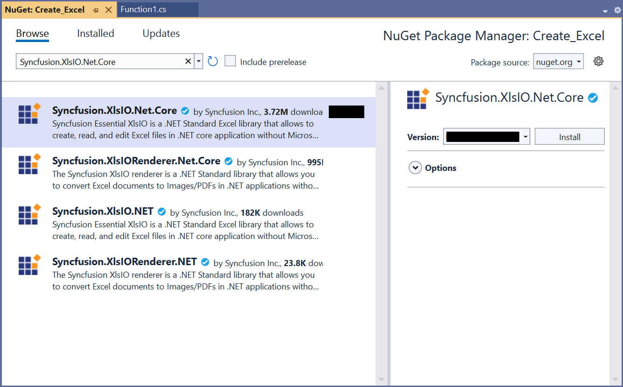The image size is (623, 387).
Task: Click verified badge next to Syncfusion.XlsIO.Net.Core in list
Action: 185,111
